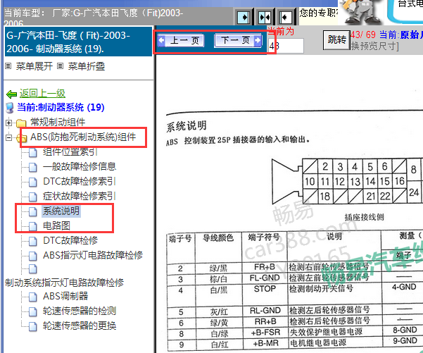Open ABS指示灯电路故障检修 document

[93, 255]
